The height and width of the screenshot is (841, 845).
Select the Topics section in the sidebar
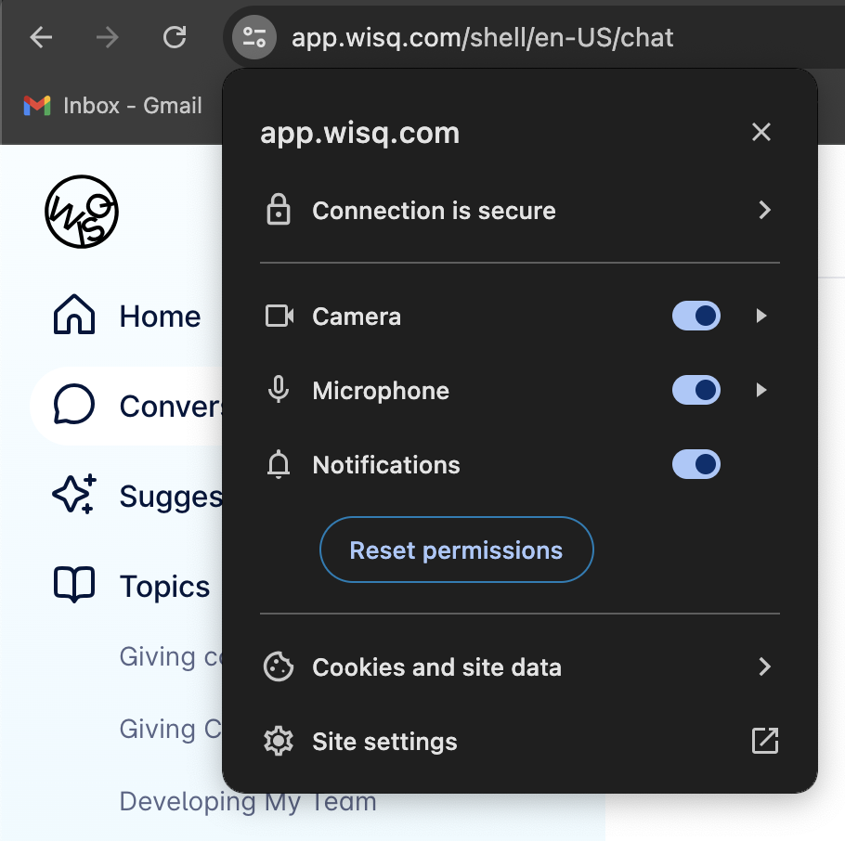pos(164,586)
